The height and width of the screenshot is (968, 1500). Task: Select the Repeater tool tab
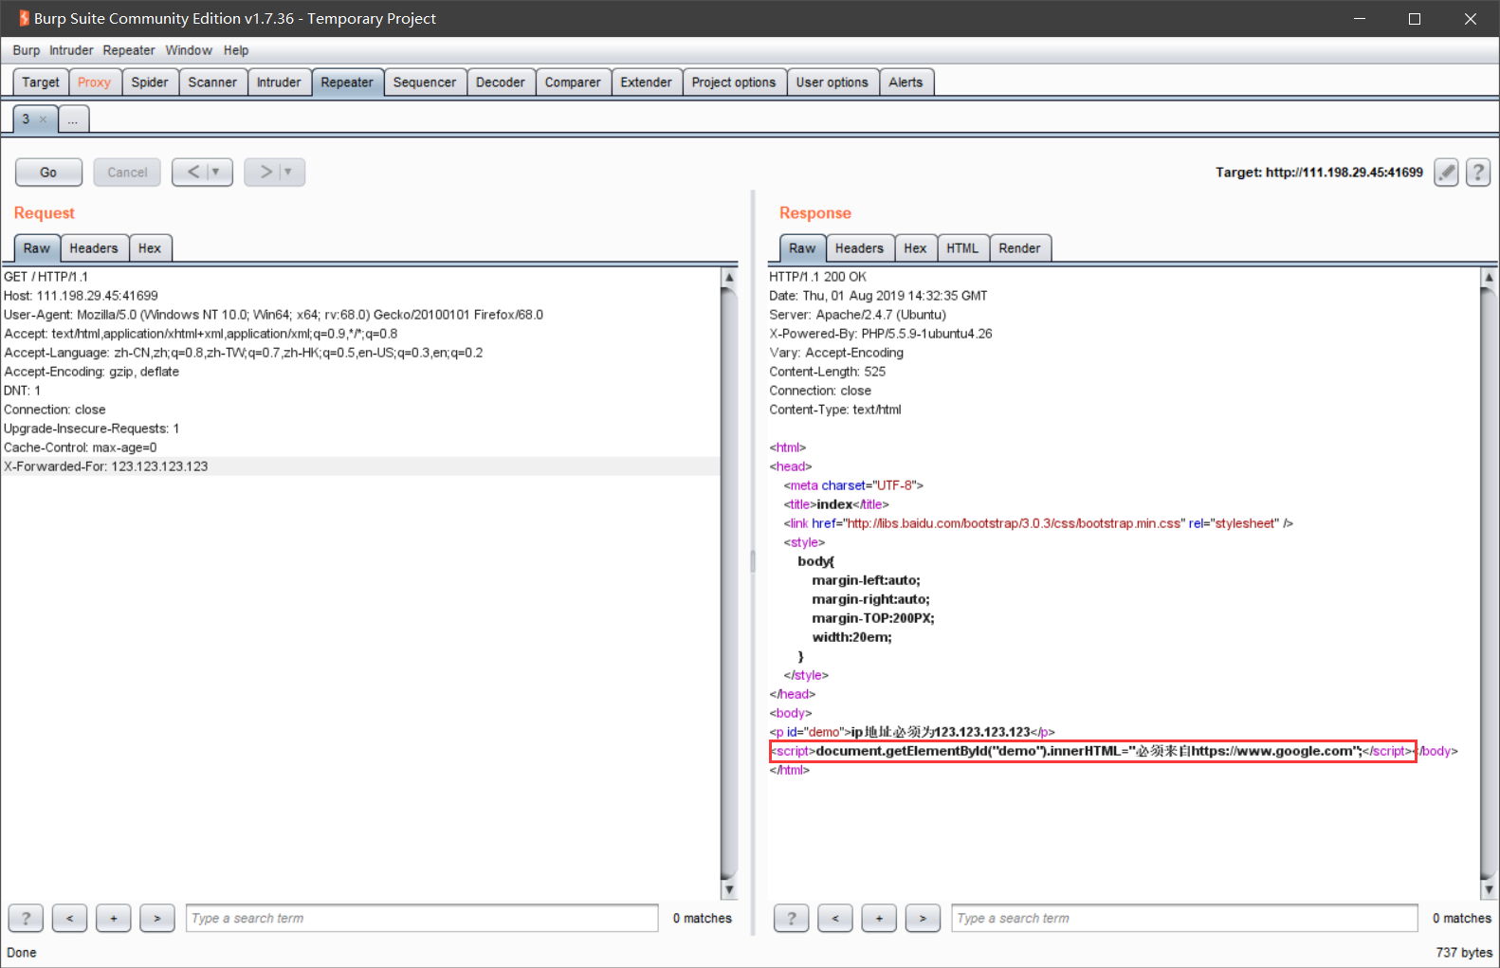tap(347, 82)
